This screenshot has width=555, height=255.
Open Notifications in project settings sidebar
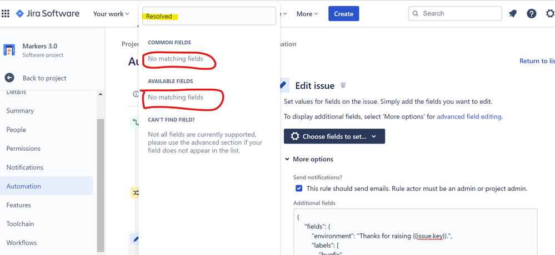click(25, 167)
